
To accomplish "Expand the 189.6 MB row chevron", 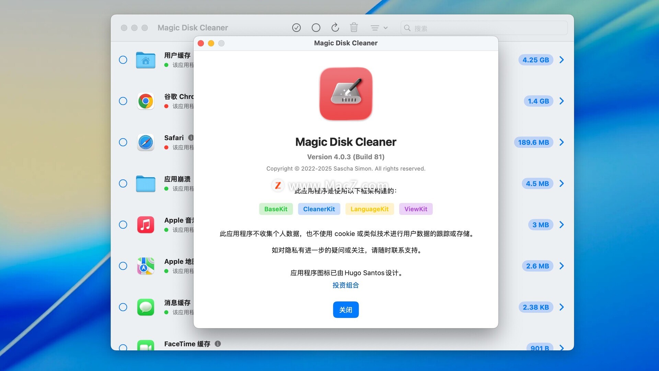I will pyautogui.click(x=562, y=142).
